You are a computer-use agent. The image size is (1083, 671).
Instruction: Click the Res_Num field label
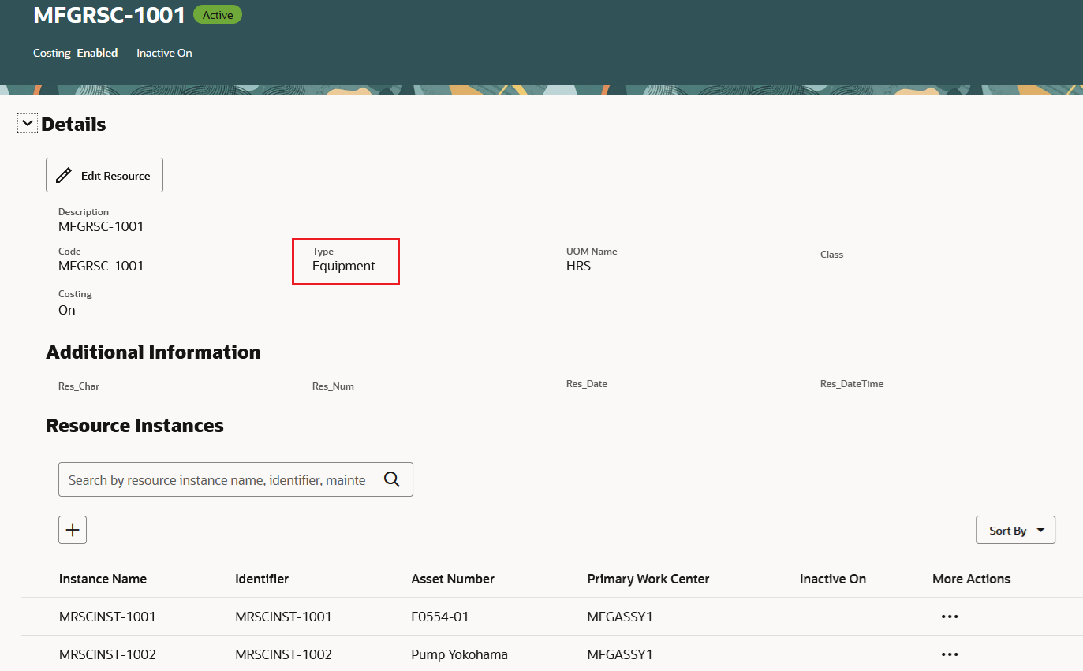click(333, 386)
